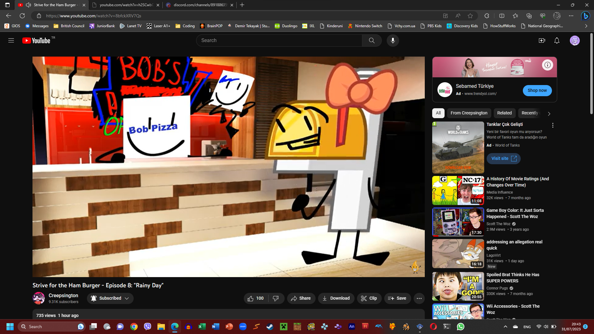Screen dimensions: 594x334
Task: Open Spoiled Brat Thinks He Has SUPER POWERS thumbnail
Action: click(458, 286)
